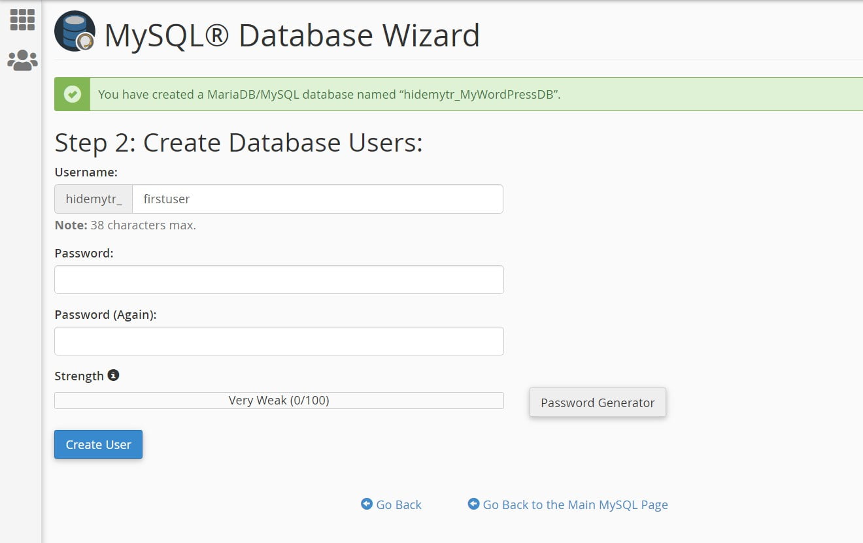
Task: Open the apps grid icon in sidebar
Action: point(22,20)
